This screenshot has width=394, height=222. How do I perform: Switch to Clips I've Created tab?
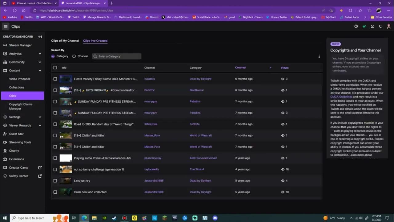95,41
